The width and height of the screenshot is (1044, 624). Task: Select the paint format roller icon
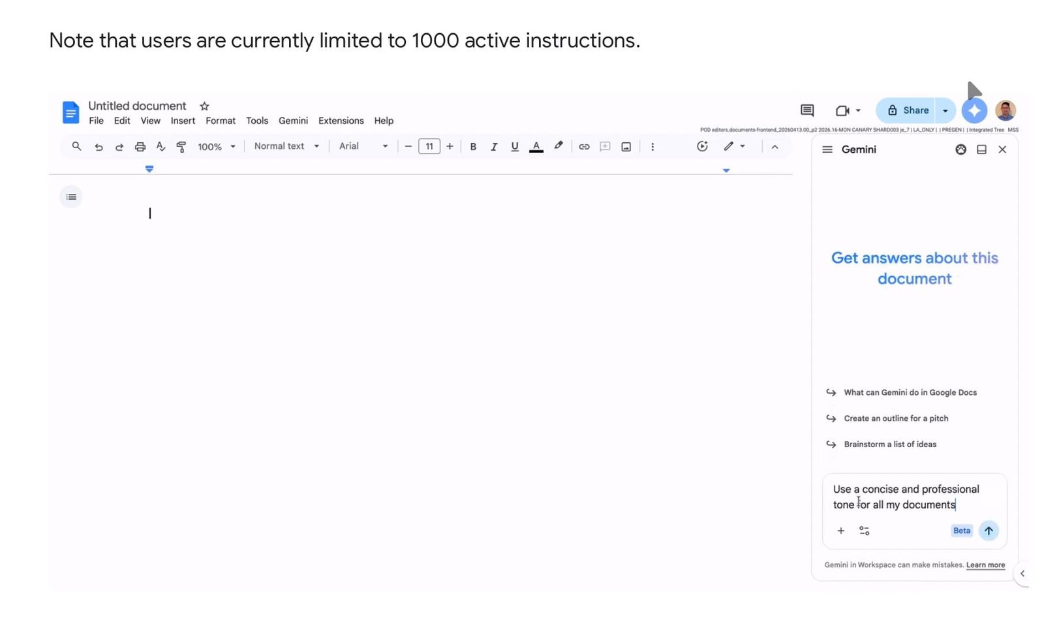181,147
